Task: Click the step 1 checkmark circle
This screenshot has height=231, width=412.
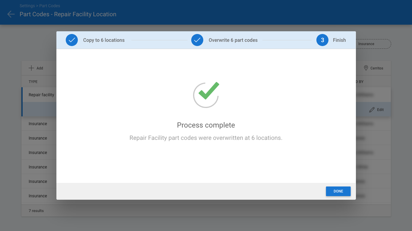Action: coord(72,40)
